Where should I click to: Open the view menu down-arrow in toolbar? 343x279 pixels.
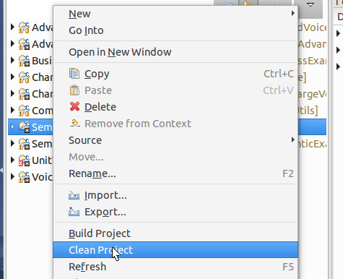click(311, 4)
